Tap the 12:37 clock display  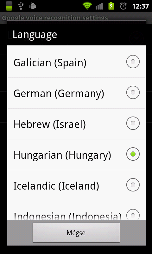[x=140, y=6]
